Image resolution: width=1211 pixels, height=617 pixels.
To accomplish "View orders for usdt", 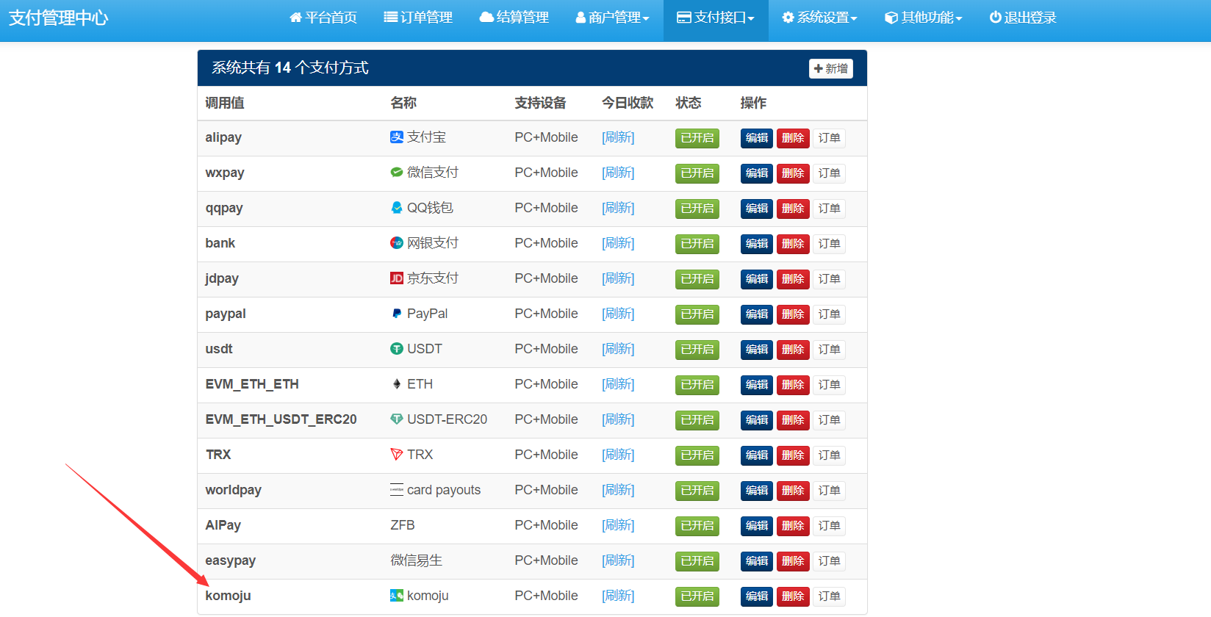I will click(829, 350).
